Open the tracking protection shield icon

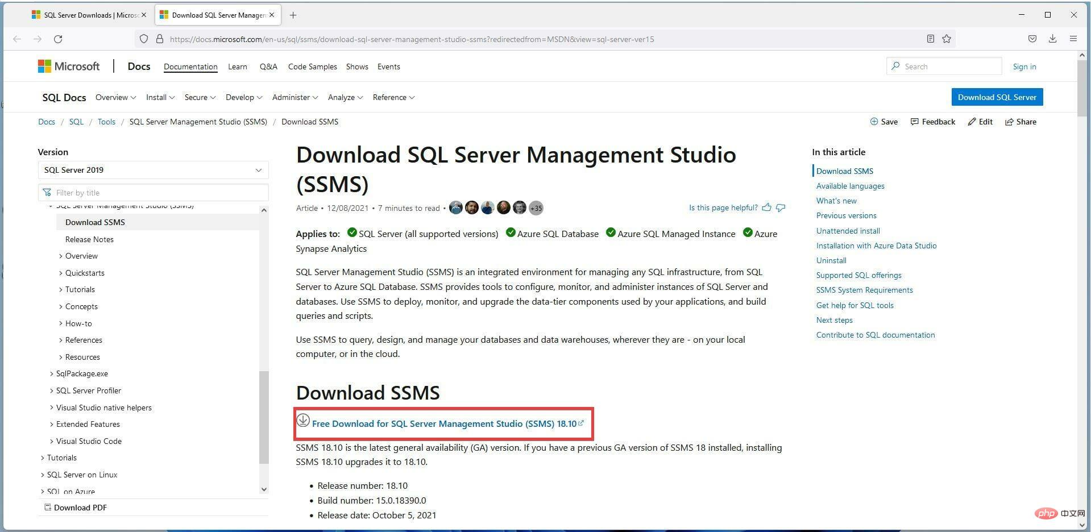(144, 39)
